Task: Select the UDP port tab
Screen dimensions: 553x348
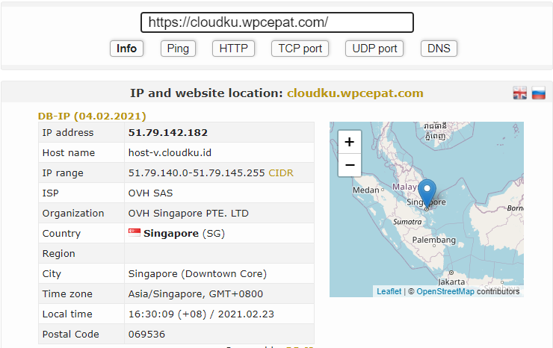Action: [x=374, y=49]
